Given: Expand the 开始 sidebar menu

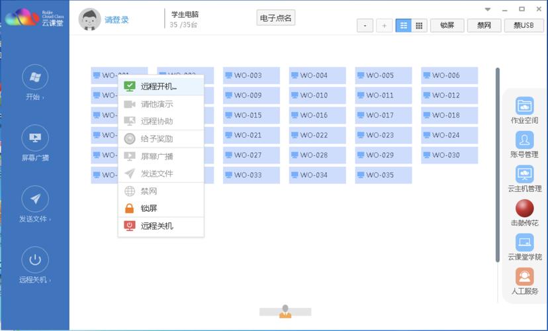Looking at the screenshot, I should 35,77.
